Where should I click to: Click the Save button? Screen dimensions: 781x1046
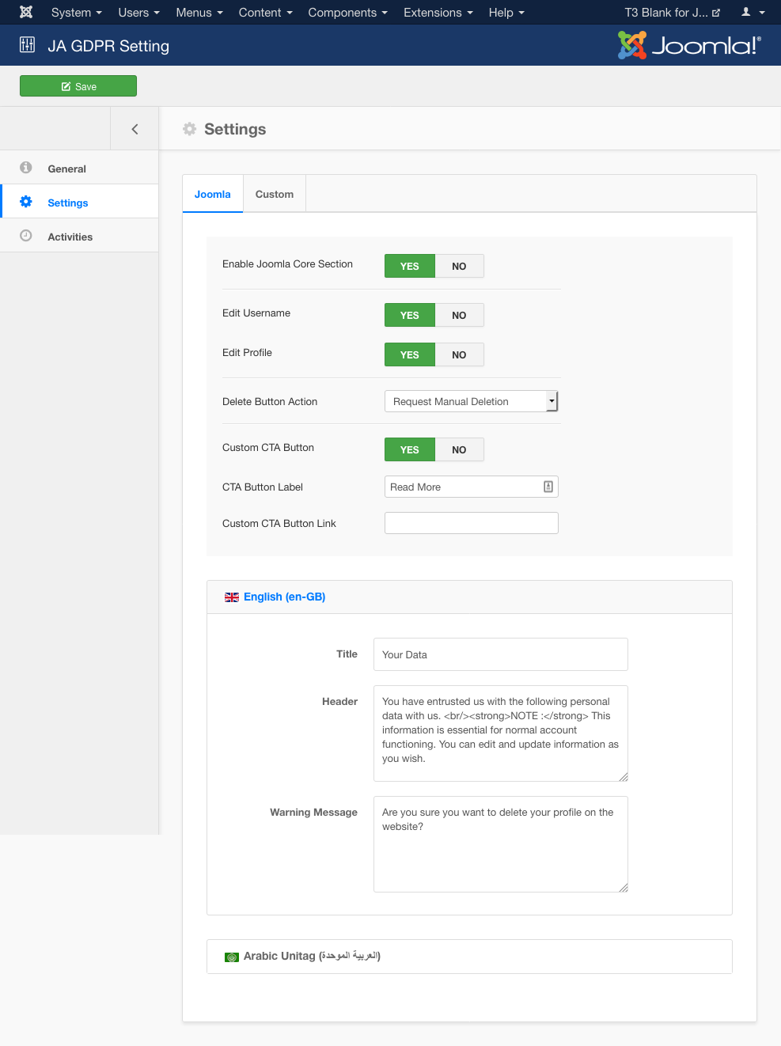click(x=78, y=85)
